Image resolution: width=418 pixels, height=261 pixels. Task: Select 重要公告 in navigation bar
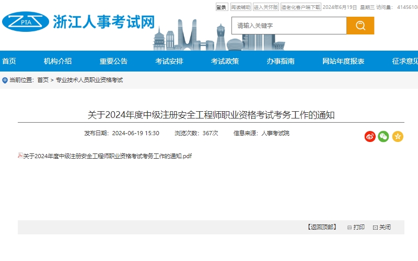point(113,61)
